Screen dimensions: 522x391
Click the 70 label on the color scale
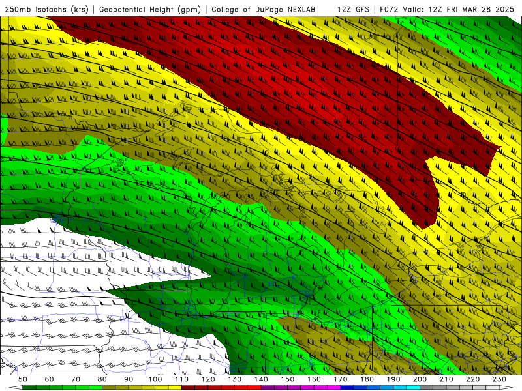point(76,379)
